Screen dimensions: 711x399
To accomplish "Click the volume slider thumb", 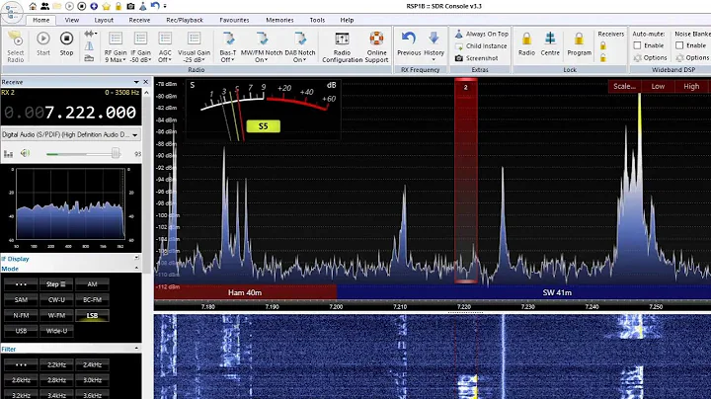I will point(116,154).
